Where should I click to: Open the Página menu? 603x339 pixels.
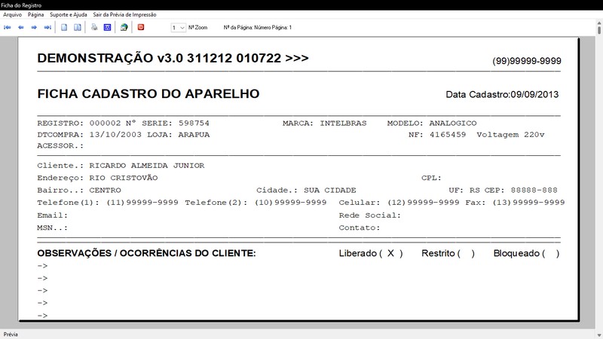pos(35,14)
